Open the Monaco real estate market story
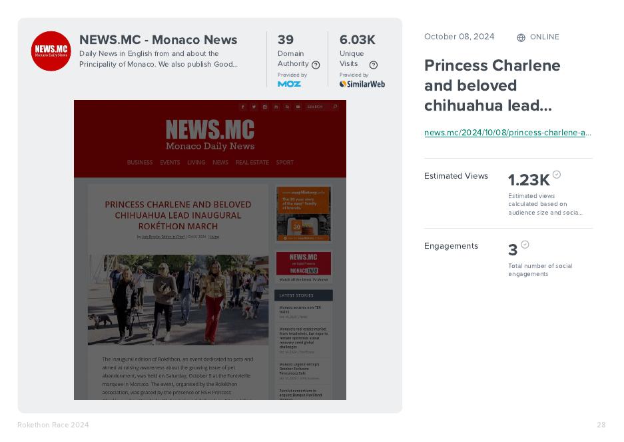The image size is (624, 442). [303, 338]
